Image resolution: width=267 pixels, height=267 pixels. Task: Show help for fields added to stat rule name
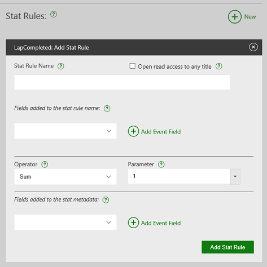click(107, 108)
